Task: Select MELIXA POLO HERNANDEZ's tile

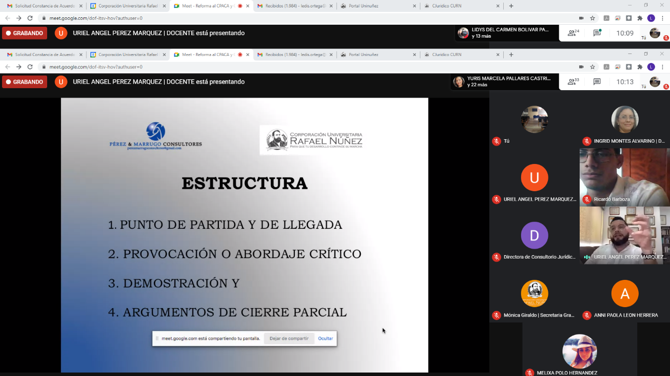Action: point(580,349)
